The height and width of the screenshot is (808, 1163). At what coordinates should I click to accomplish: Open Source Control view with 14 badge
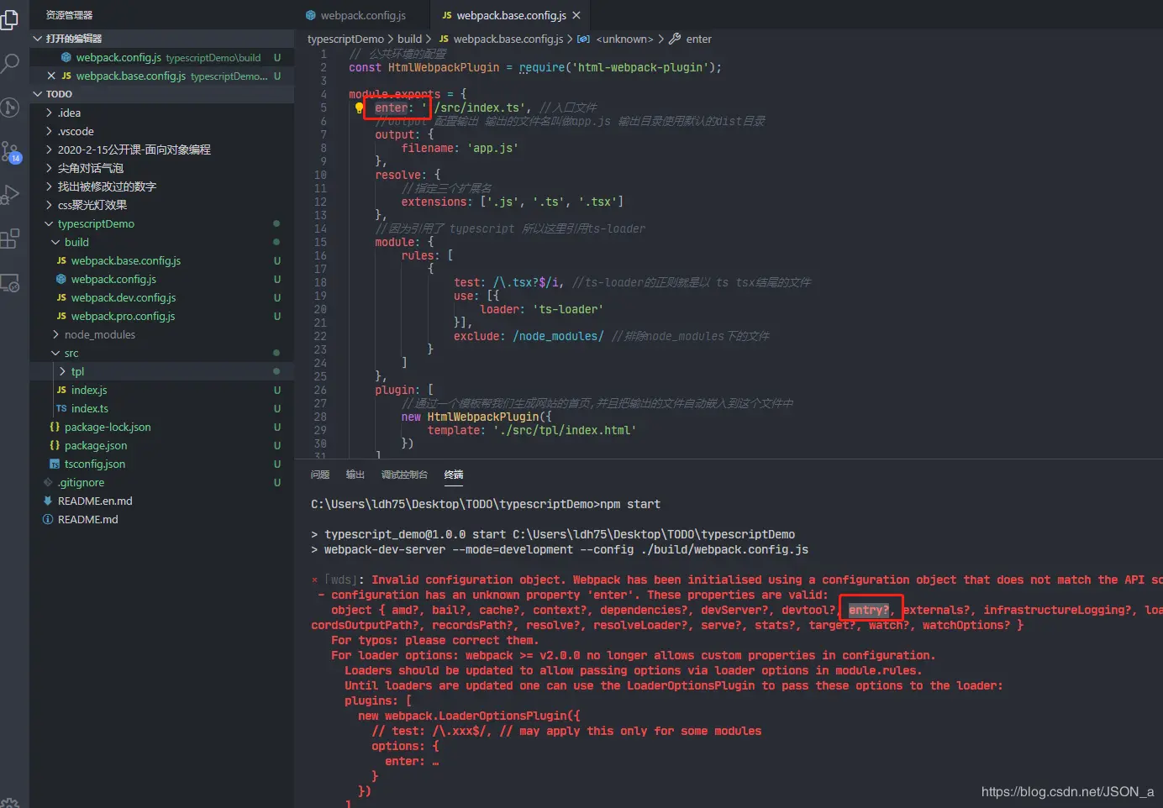click(x=10, y=152)
